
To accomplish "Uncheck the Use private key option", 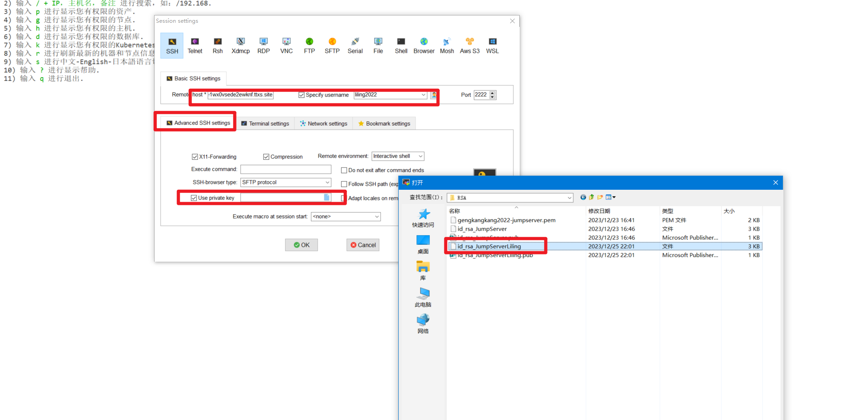I will pyautogui.click(x=194, y=198).
